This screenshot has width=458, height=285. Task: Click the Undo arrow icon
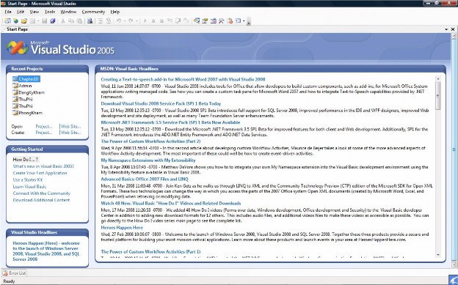point(119,21)
